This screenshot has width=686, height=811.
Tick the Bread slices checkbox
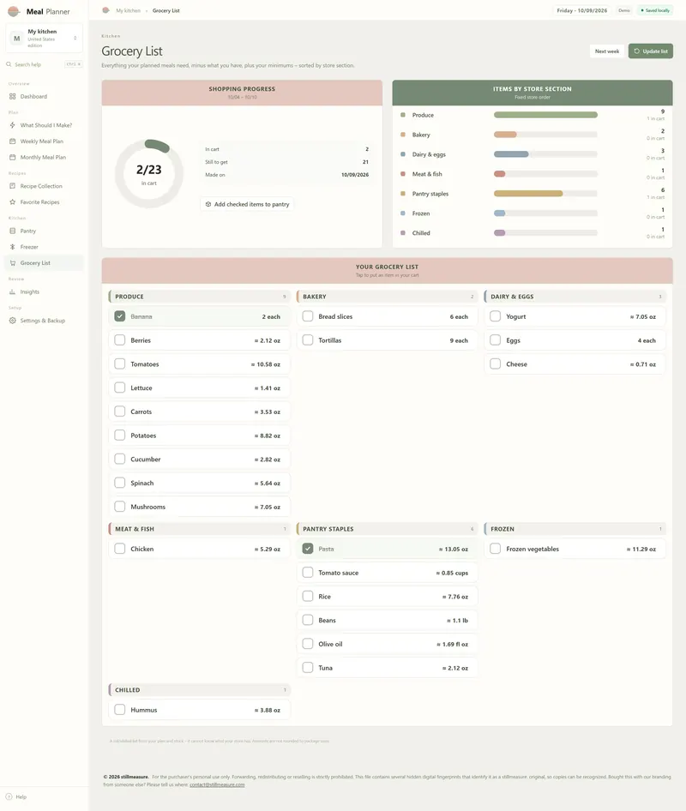pos(307,316)
